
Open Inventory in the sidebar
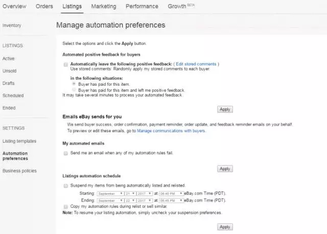(x=12, y=26)
